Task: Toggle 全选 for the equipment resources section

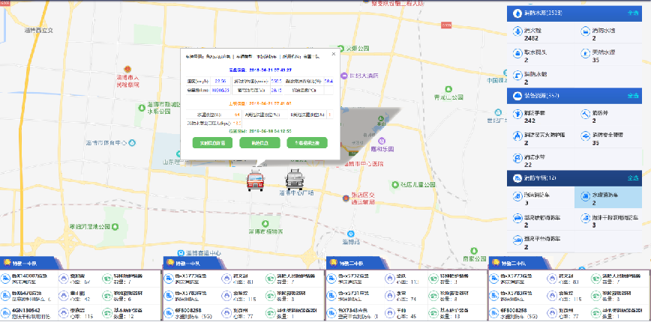Action: 631,96
